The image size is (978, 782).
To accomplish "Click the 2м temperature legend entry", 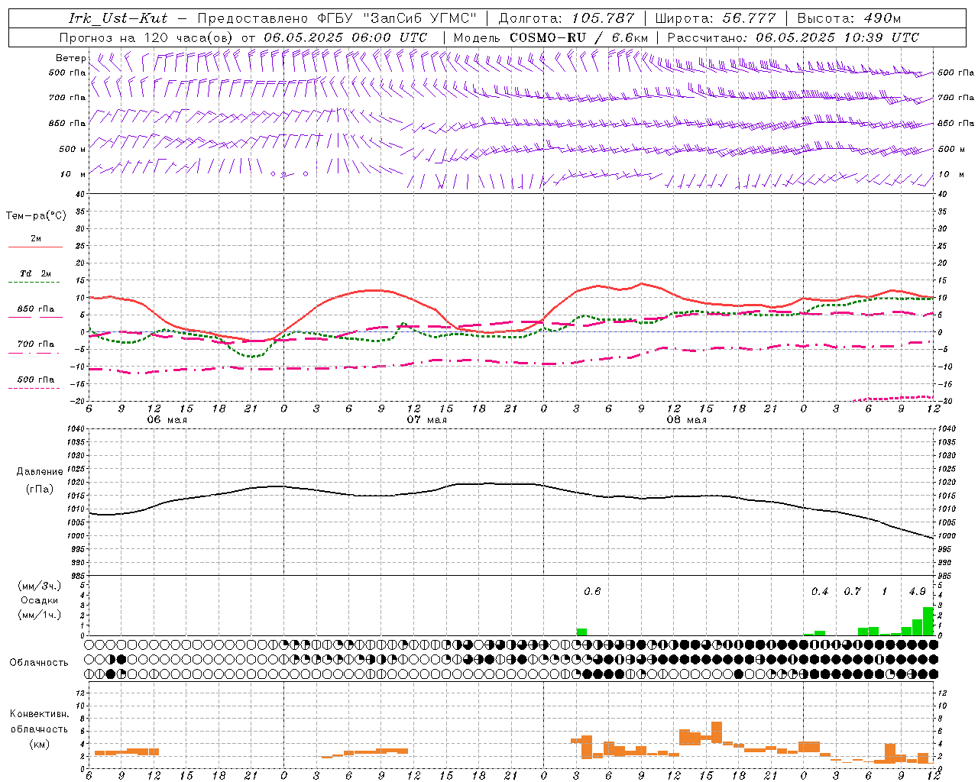I will tap(36, 239).
